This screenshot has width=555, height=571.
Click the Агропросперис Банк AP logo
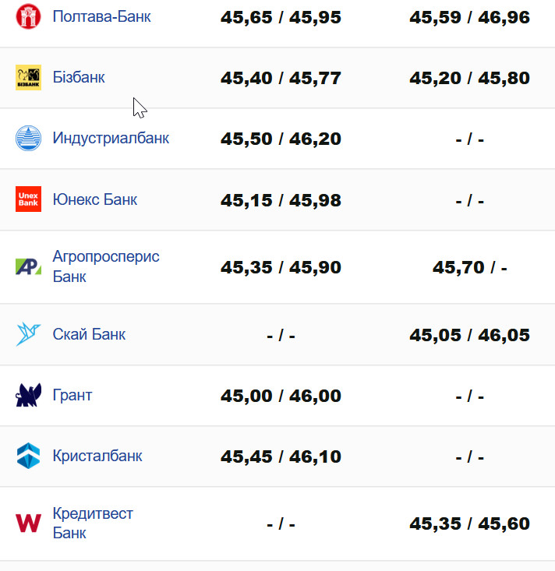tap(28, 266)
